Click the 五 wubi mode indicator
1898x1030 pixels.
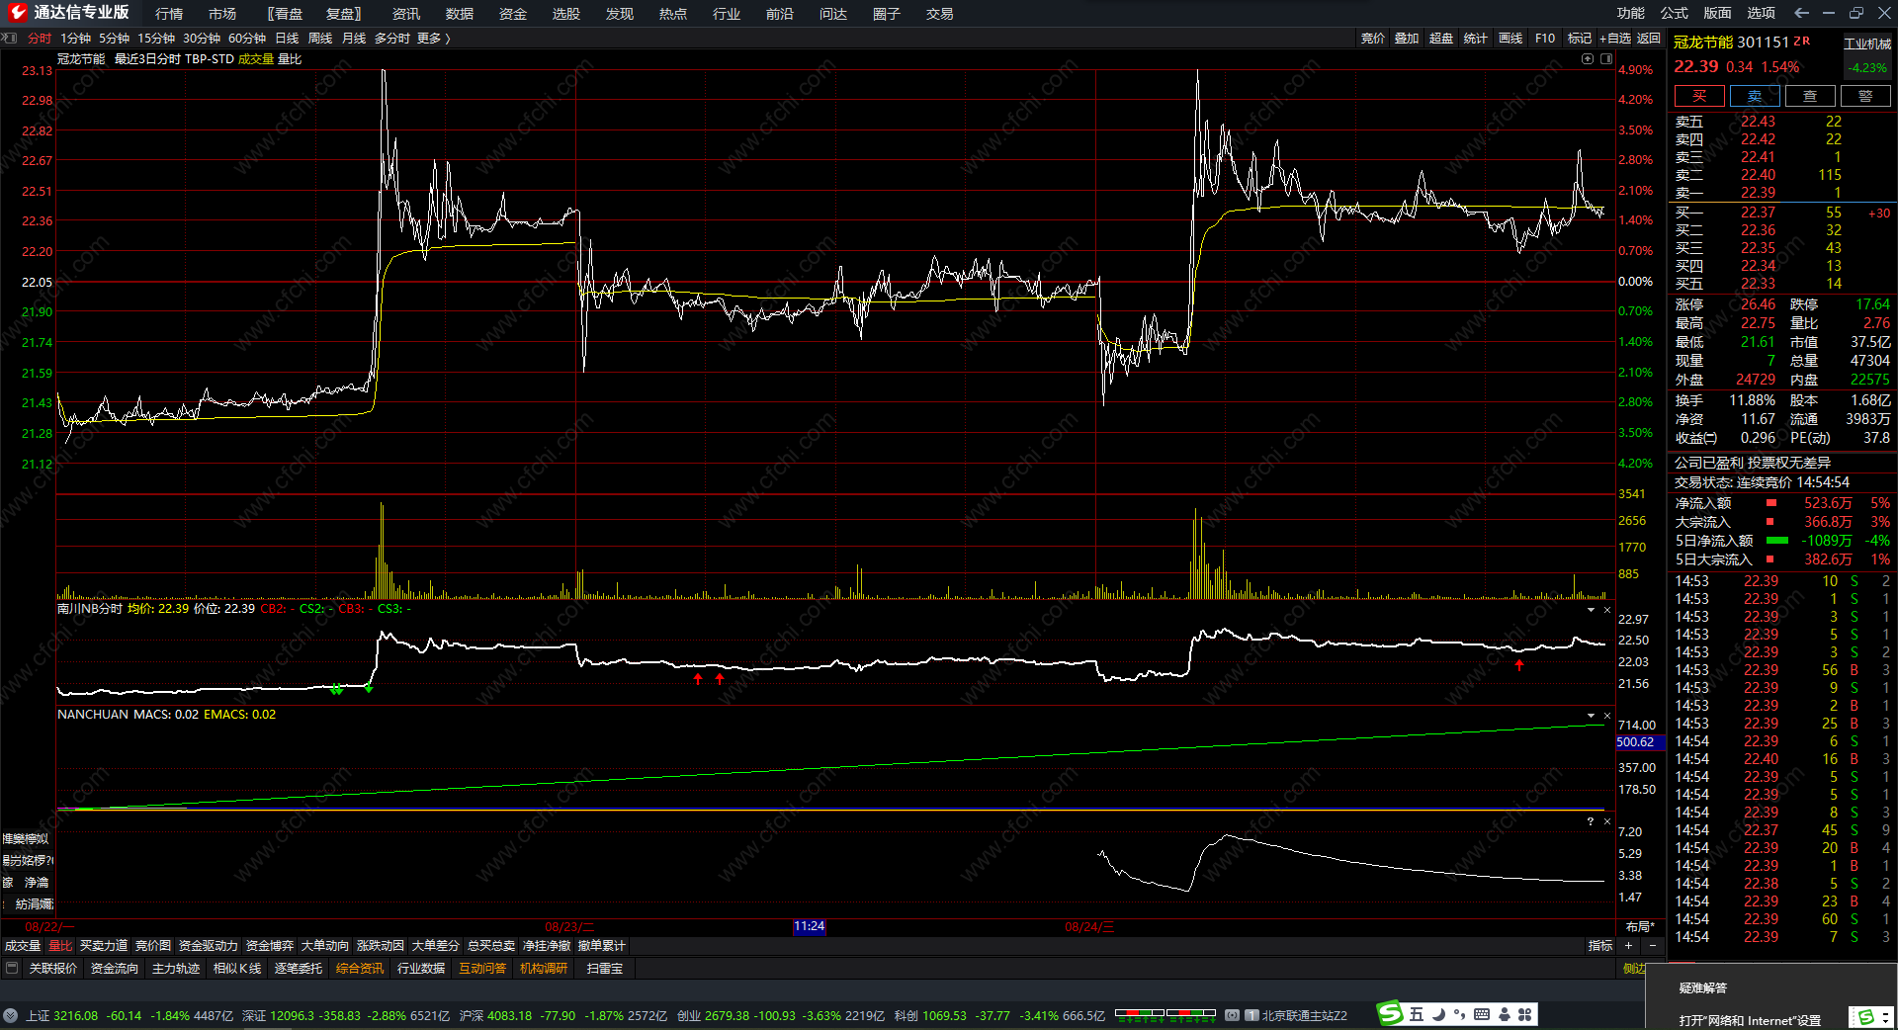pyautogui.click(x=1417, y=1014)
